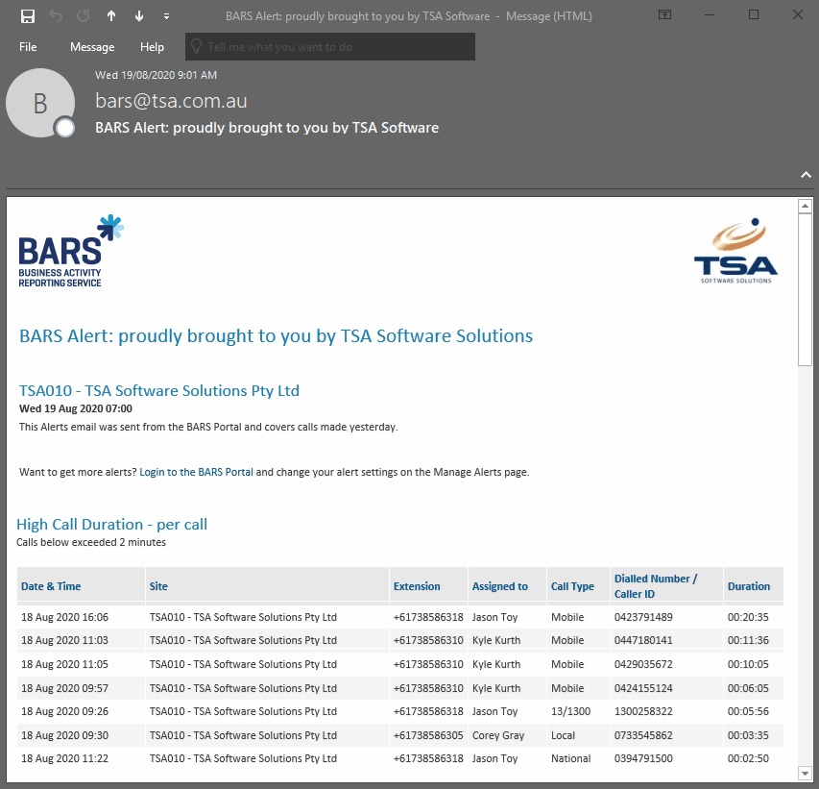Click dialled number 0424155124
This screenshot has width=819, height=789.
643,688
